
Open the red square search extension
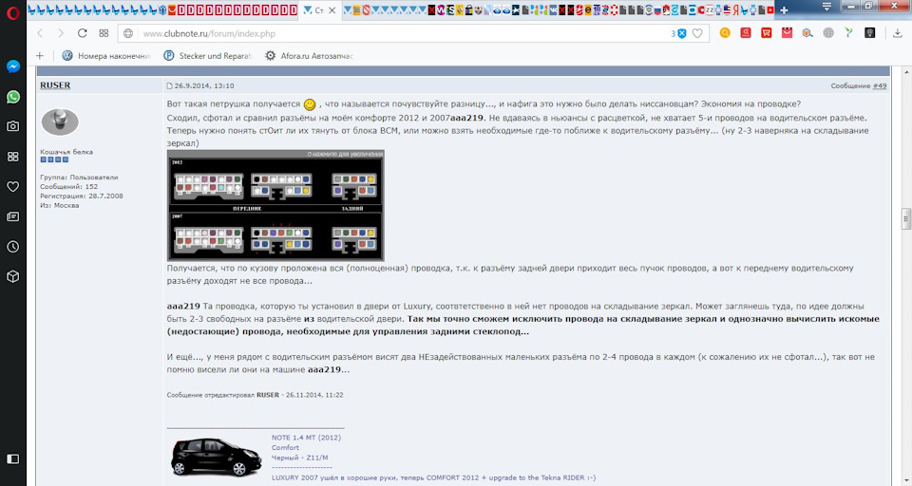[x=746, y=33]
